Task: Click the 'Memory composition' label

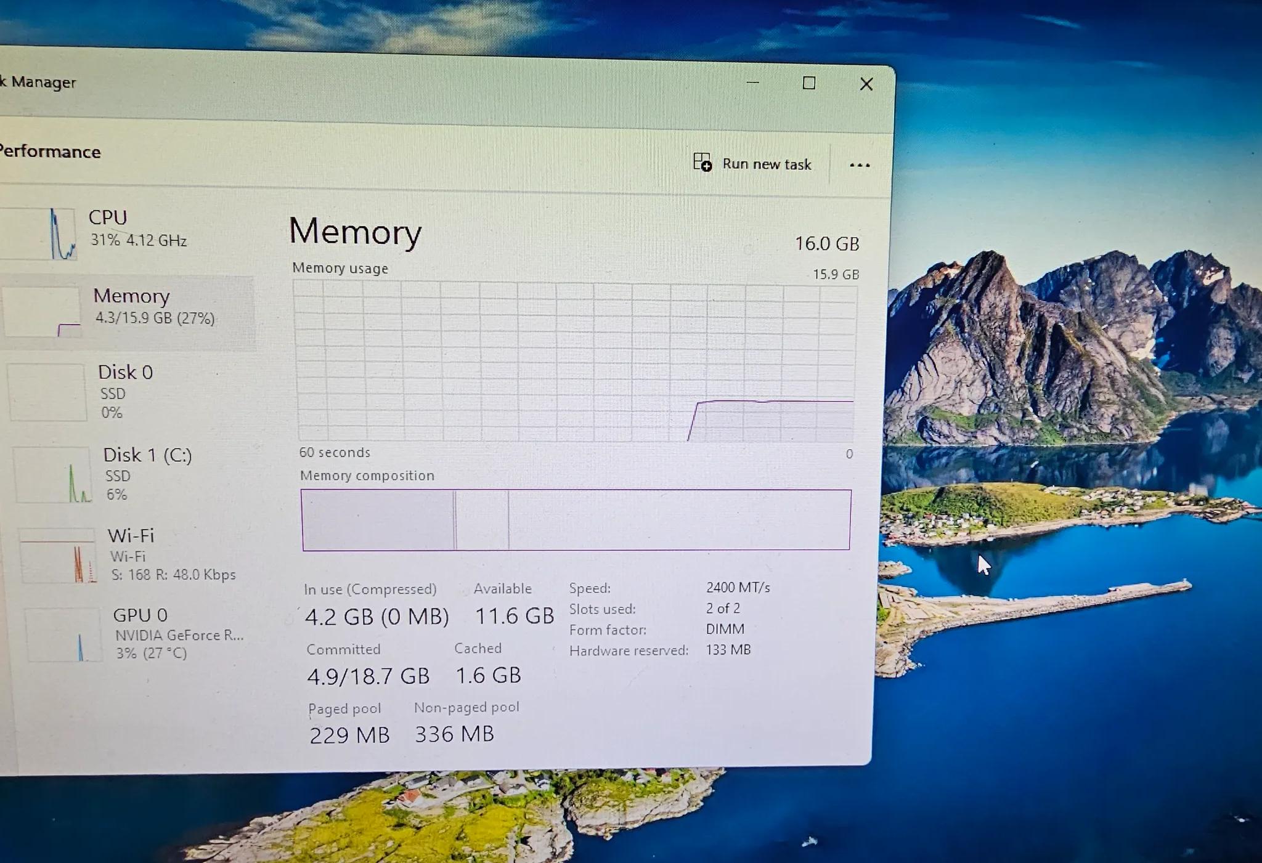Action: [x=367, y=476]
